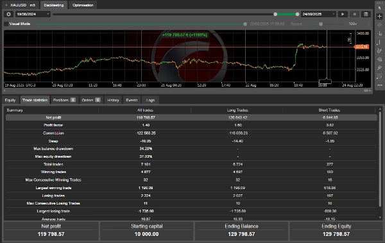Click the table scroll-up arrow

(x=380, y=109)
